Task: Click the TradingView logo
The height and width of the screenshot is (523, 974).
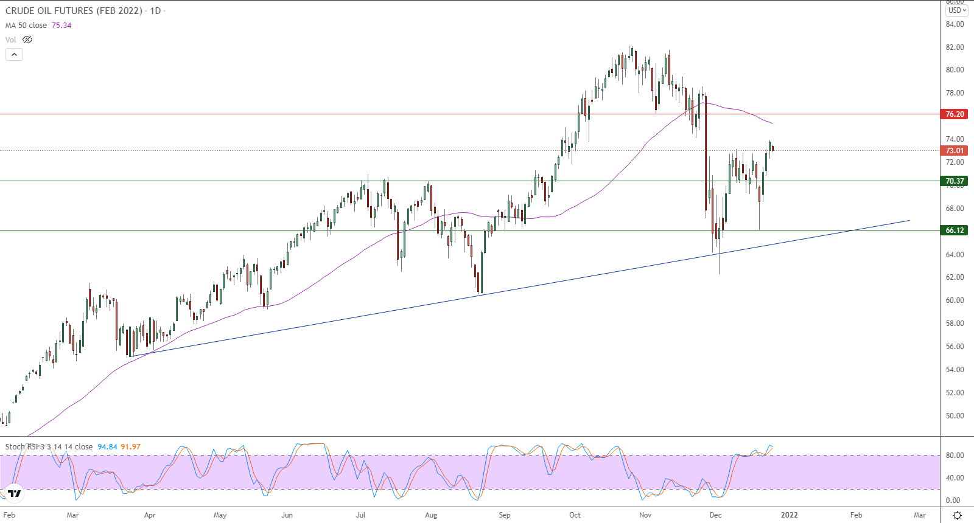Action: click(14, 493)
